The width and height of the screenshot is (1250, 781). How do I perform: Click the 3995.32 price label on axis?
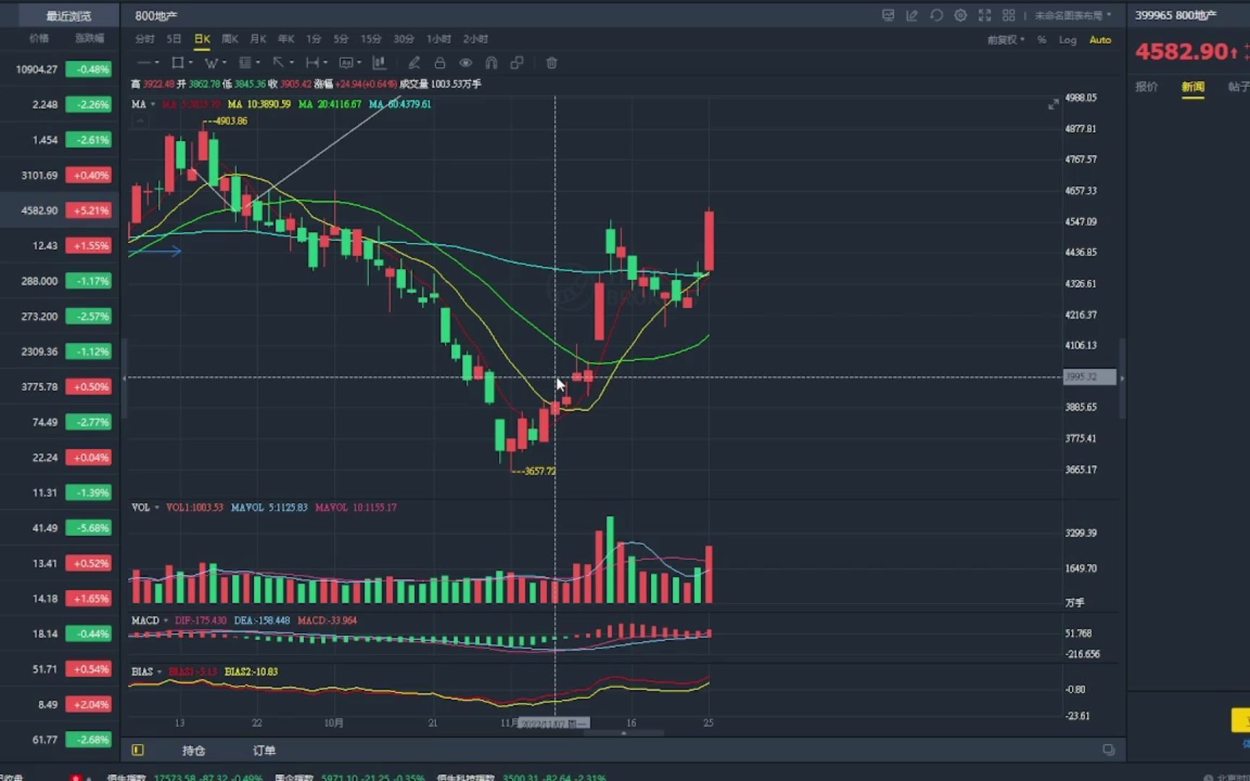click(x=1089, y=377)
